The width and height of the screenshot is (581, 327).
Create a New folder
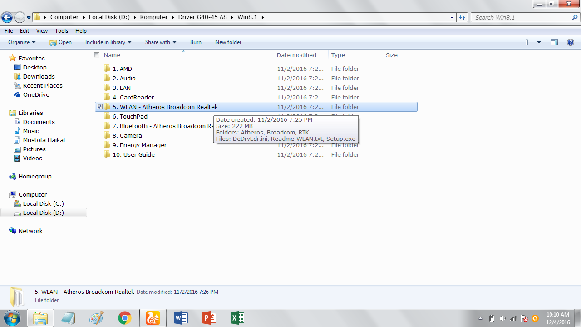[228, 42]
